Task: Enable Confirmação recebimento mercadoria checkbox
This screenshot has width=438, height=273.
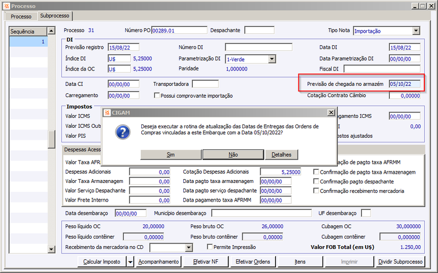Action: (x=316, y=191)
